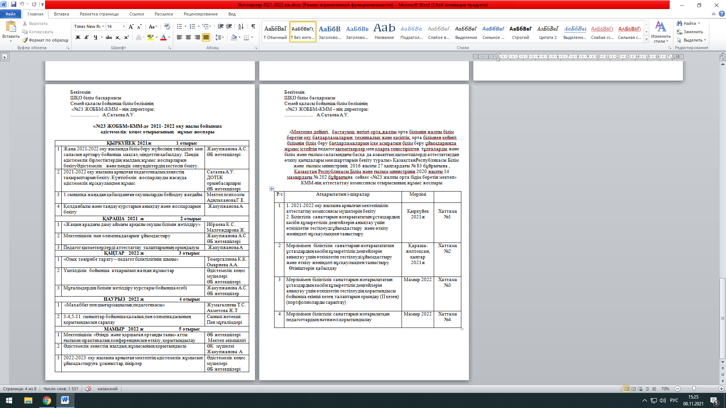Screen dimensions: 726x408
Task: Click the yellow text highlight color button
Action: (x=150, y=37)
